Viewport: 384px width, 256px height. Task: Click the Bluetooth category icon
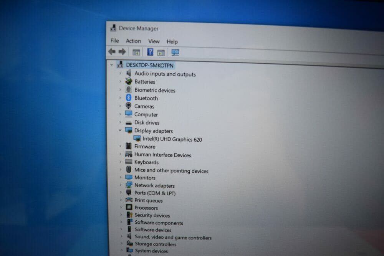(x=129, y=97)
